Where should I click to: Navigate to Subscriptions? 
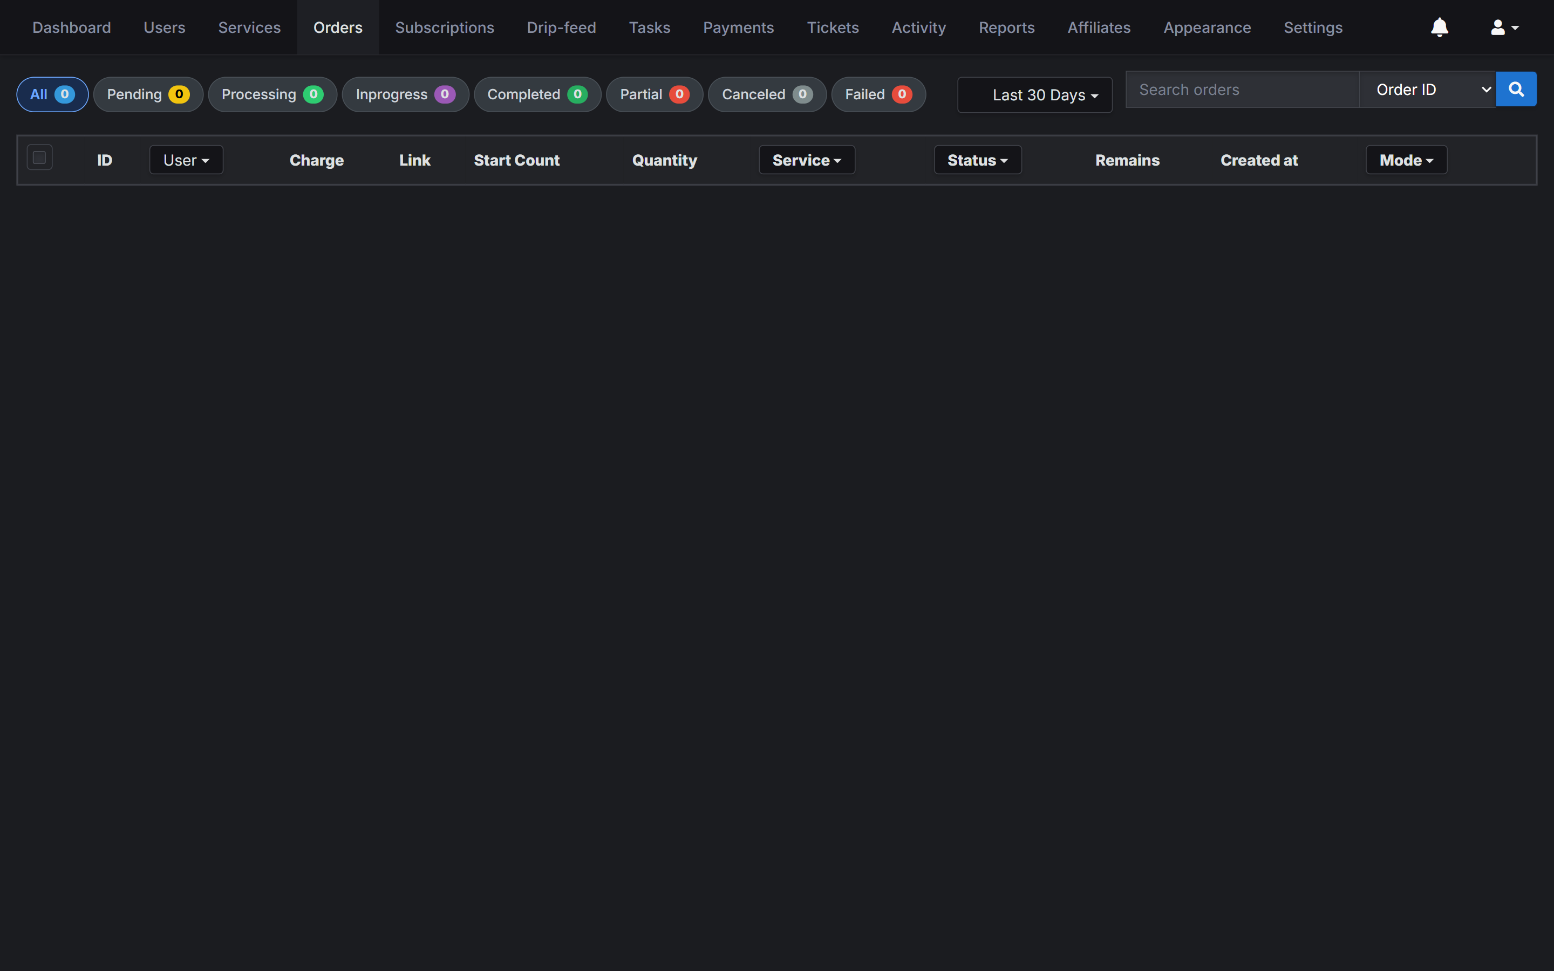pyautogui.click(x=445, y=27)
